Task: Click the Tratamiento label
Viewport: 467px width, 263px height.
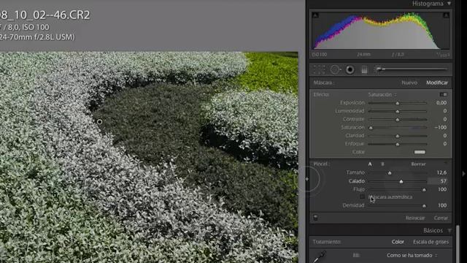Action: pos(327,242)
